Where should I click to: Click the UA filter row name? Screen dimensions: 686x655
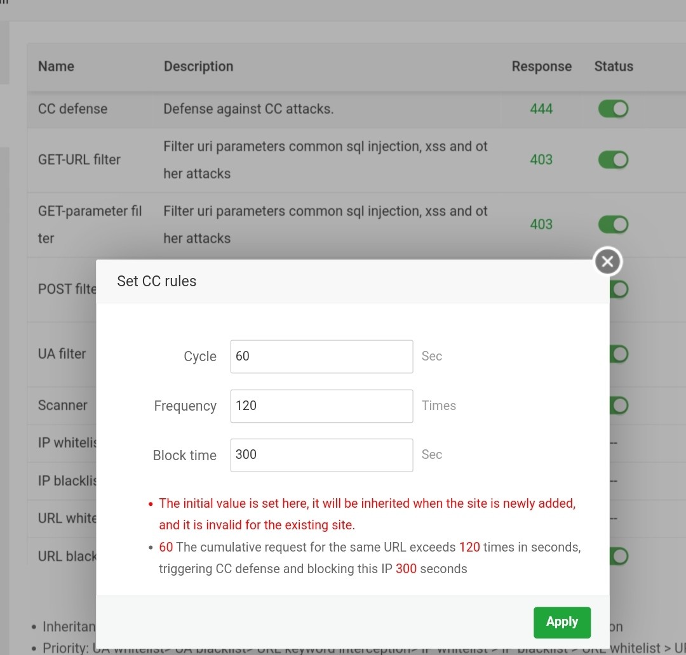[x=62, y=354]
